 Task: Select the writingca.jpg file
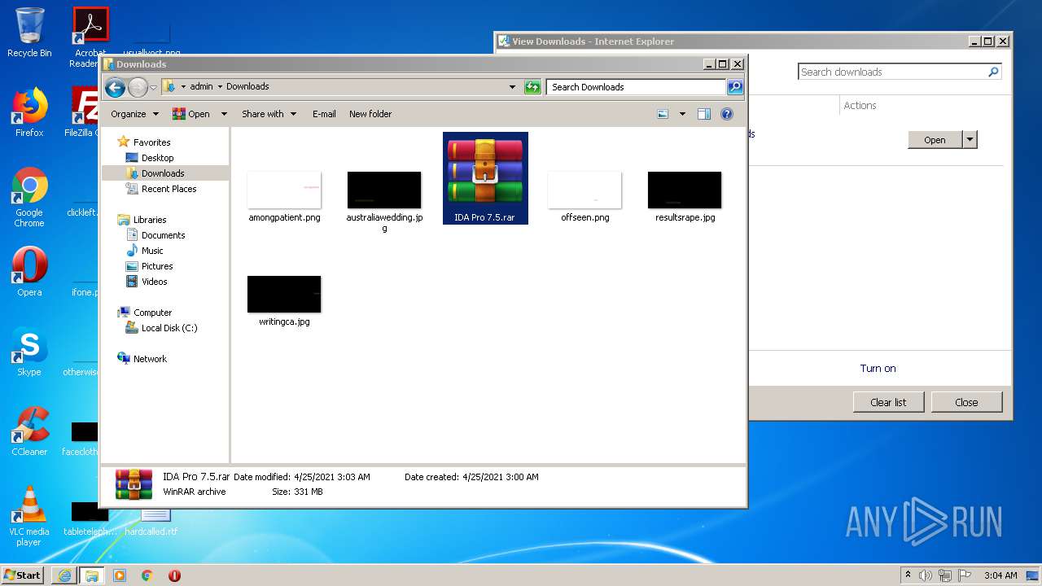point(284,295)
